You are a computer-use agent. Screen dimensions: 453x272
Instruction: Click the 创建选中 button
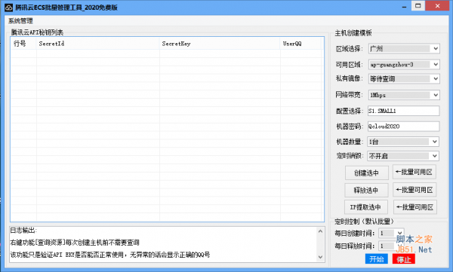click(x=367, y=173)
